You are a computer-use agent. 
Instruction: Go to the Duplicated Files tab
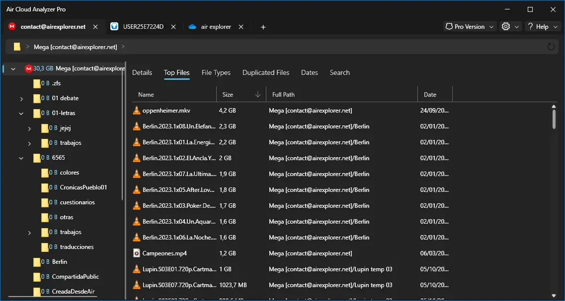(266, 72)
